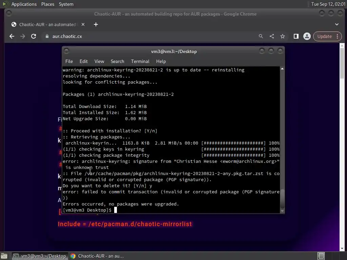The image size is (347, 260).
Task: Open the Applications menu
Action: click(x=24, y=4)
